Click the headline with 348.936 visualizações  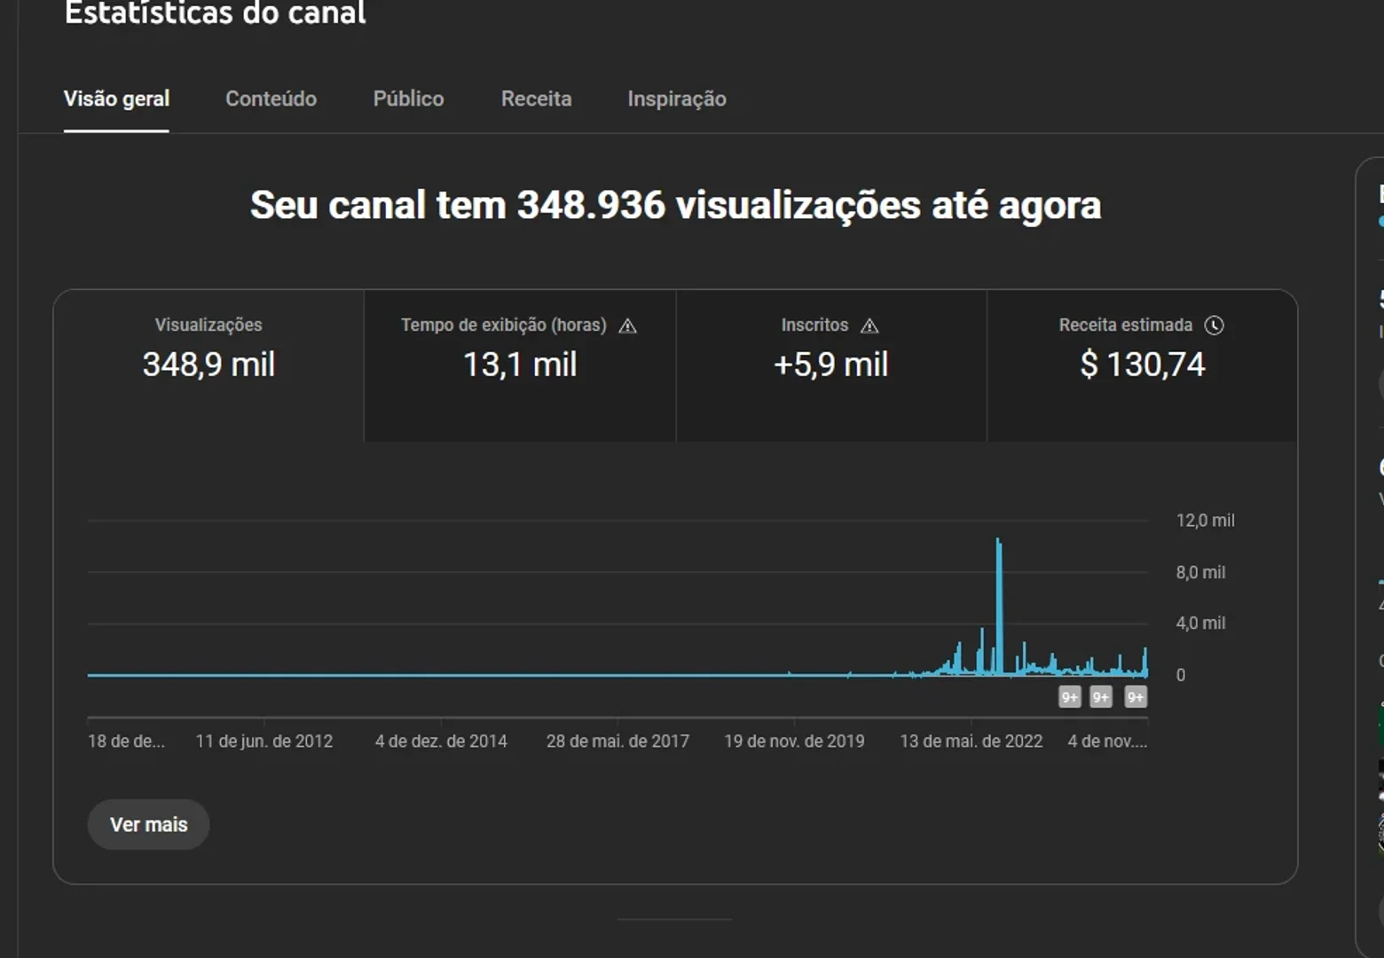pyautogui.click(x=675, y=205)
